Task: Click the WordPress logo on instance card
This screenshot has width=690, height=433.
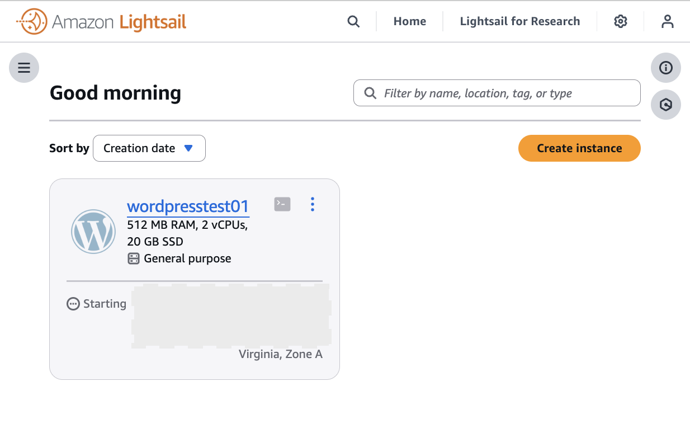Action: (x=93, y=232)
